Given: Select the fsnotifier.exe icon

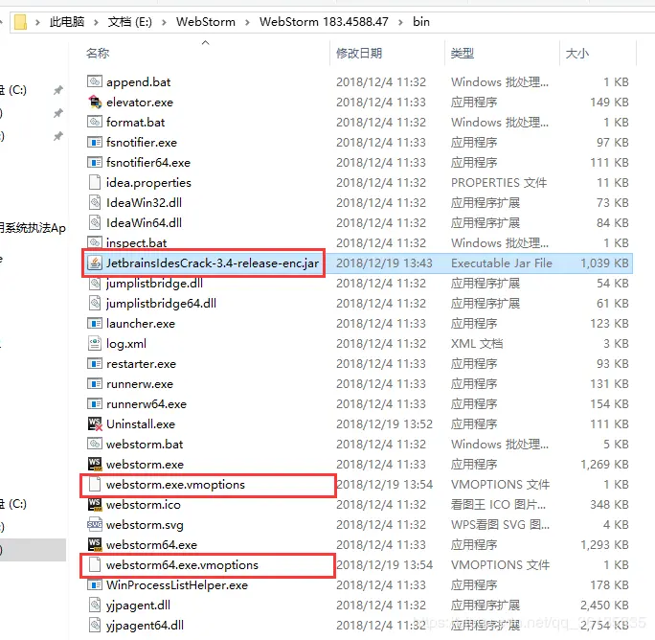Looking at the screenshot, I should [95, 142].
